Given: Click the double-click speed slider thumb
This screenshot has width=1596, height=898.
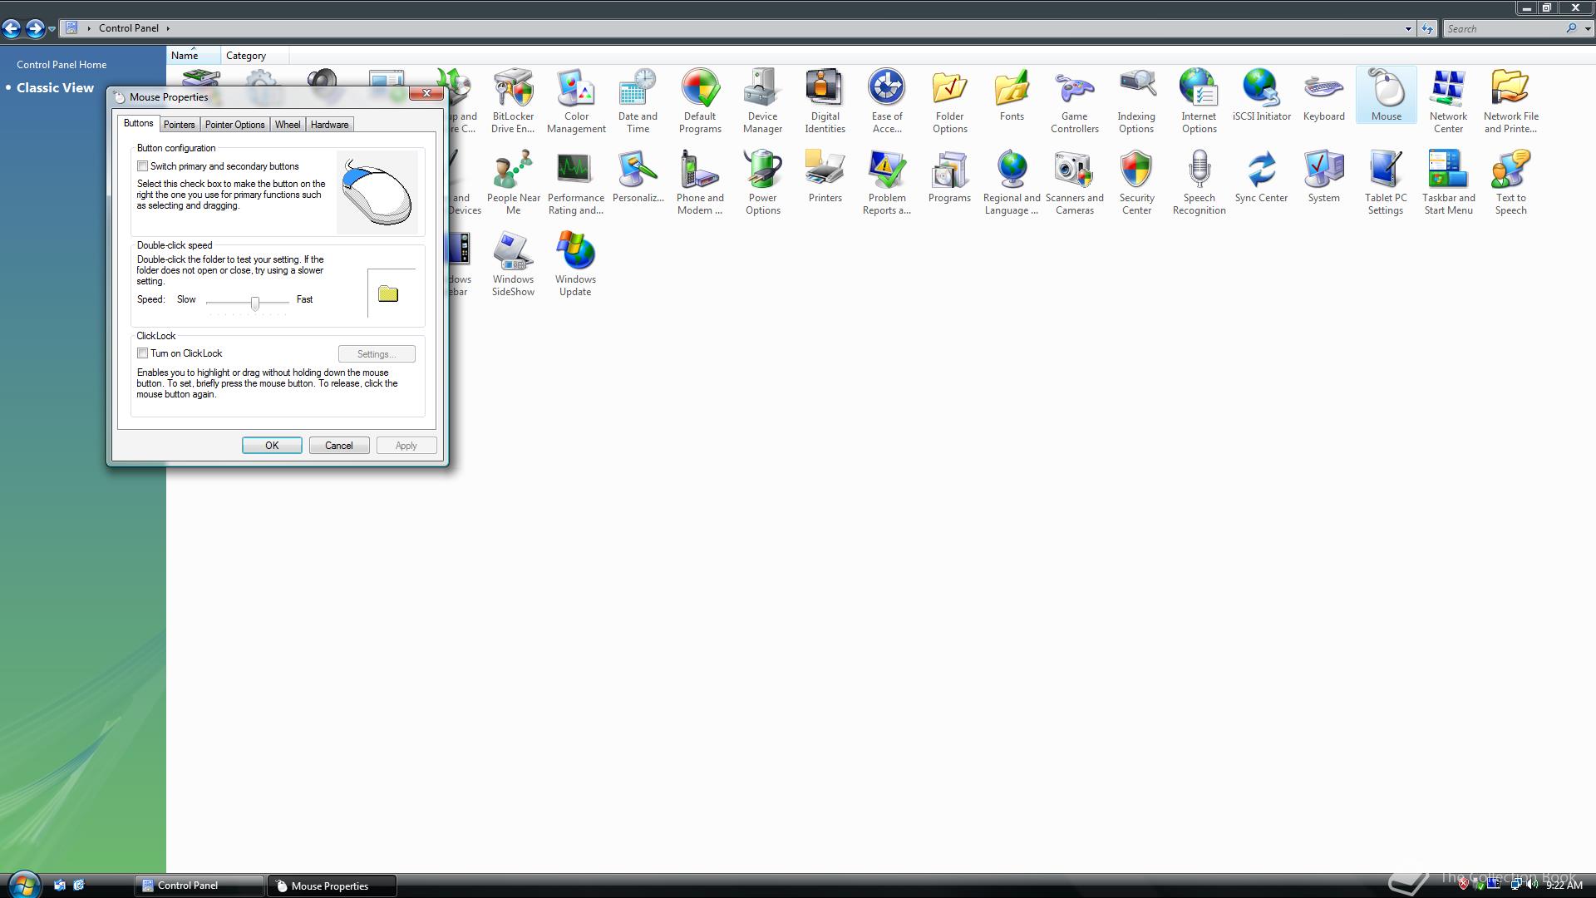Looking at the screenshot, I should (x=255, y=303).
